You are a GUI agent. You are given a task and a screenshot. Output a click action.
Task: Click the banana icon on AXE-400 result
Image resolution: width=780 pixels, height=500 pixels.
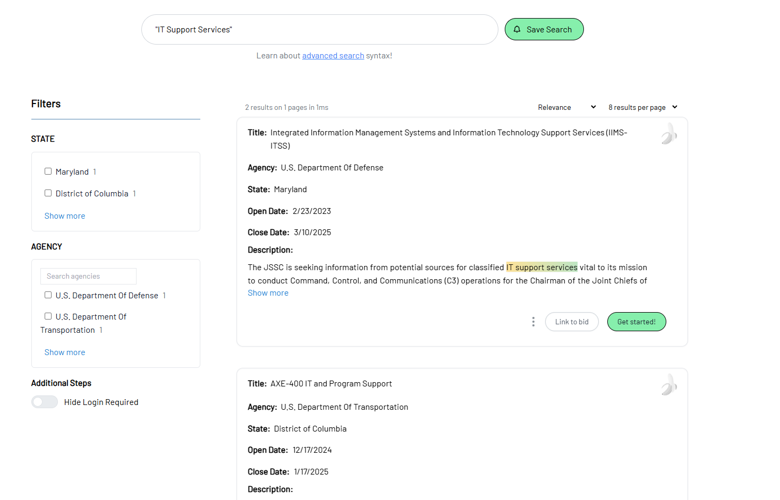click(669, 385)
